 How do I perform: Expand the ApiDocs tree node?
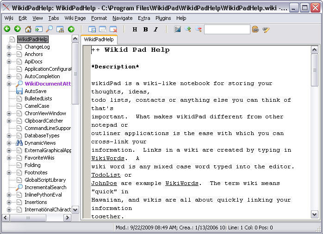click(9, 62)
